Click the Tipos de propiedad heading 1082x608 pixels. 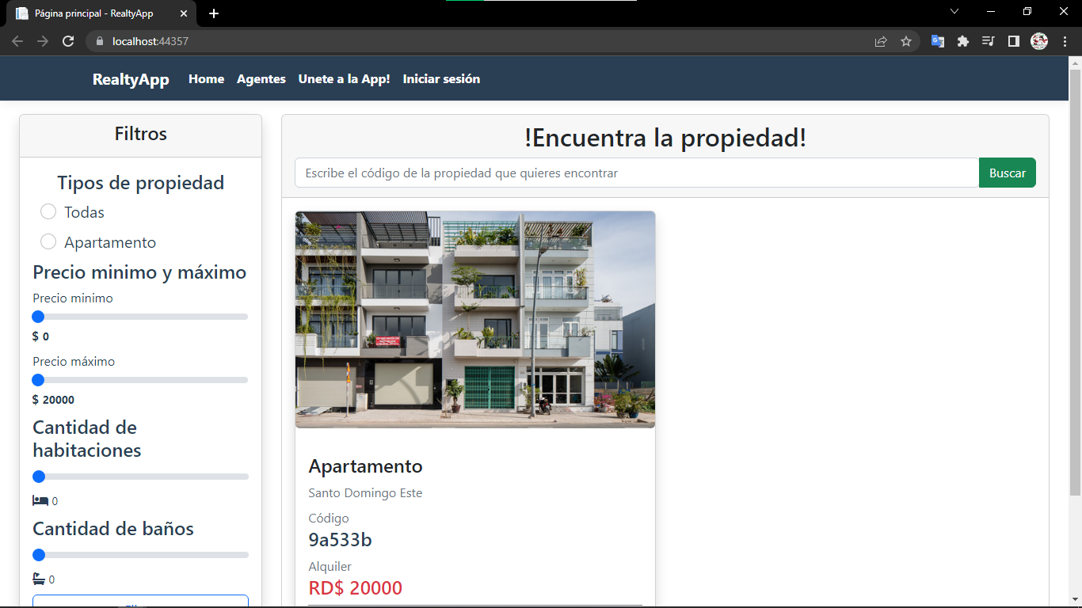click(140, 183)
